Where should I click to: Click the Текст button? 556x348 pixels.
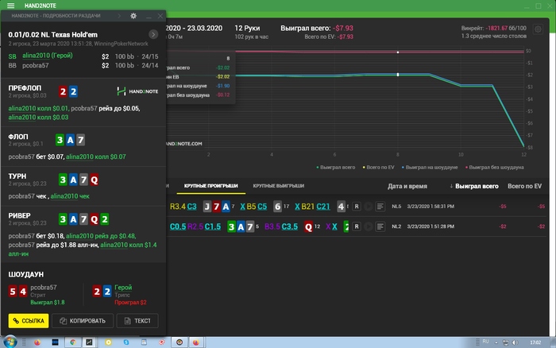137,321
